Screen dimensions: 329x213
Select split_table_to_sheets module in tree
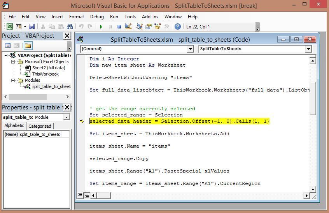click(x=51, y=86)
